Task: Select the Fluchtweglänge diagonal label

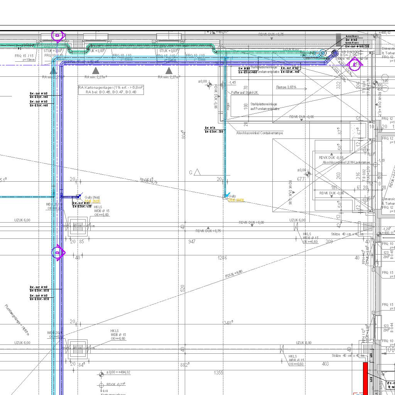Action: tap(17, 320)
